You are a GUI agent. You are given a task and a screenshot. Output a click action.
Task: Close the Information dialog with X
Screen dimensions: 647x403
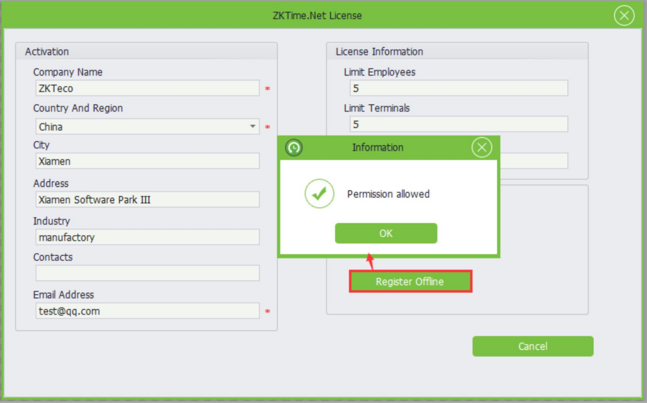[481, 147]
